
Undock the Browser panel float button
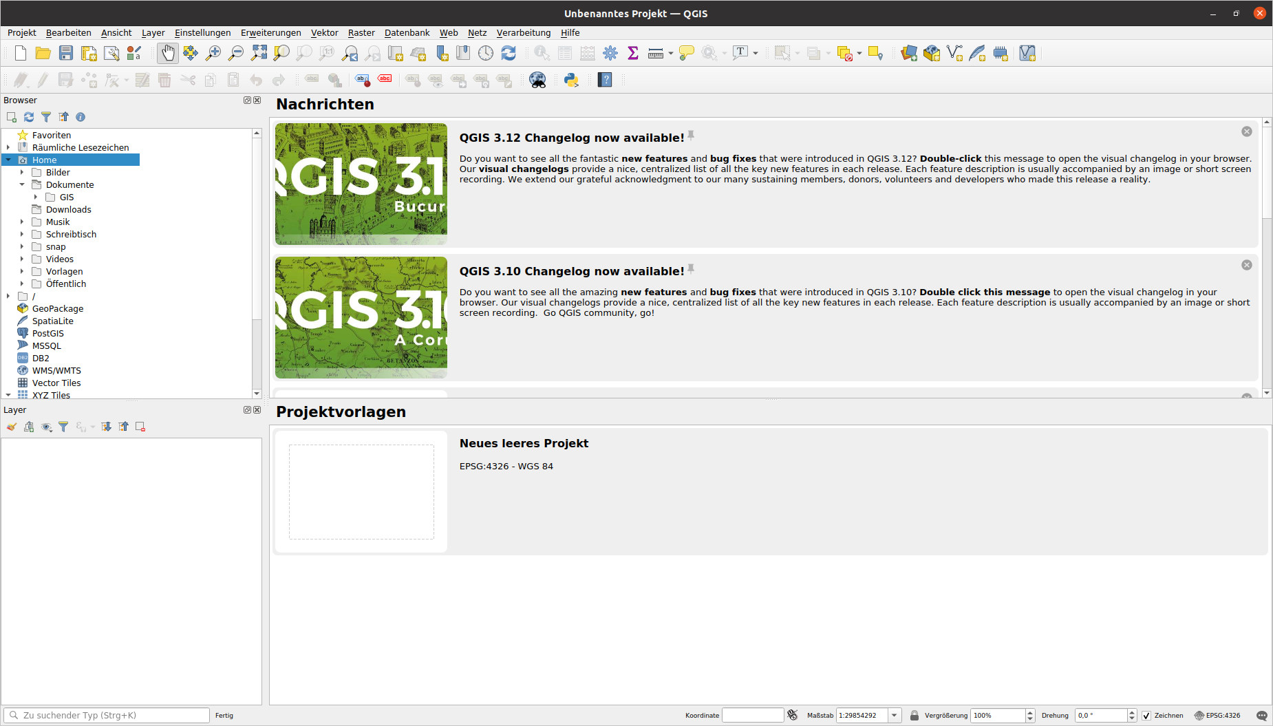click(247, 100)
